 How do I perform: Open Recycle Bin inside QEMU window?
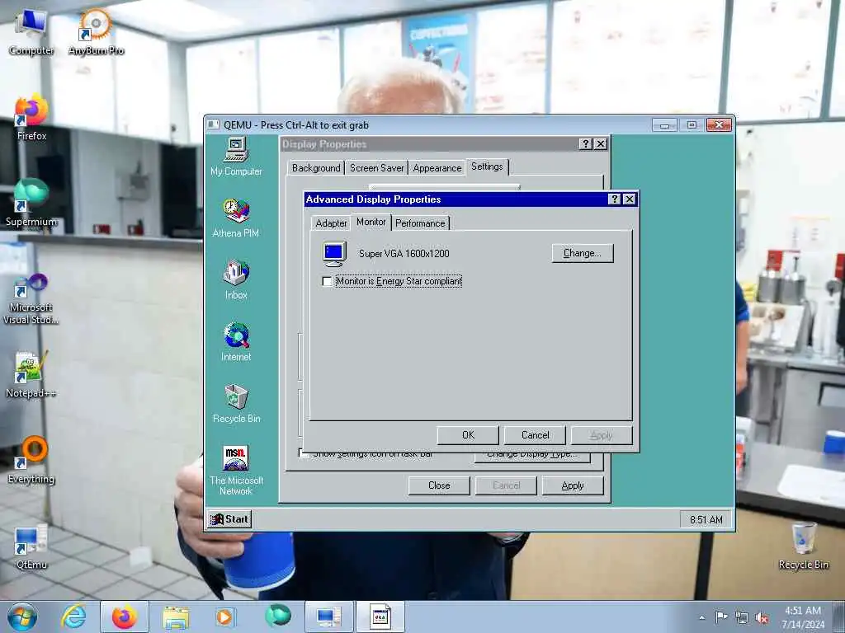coord(236,403)
